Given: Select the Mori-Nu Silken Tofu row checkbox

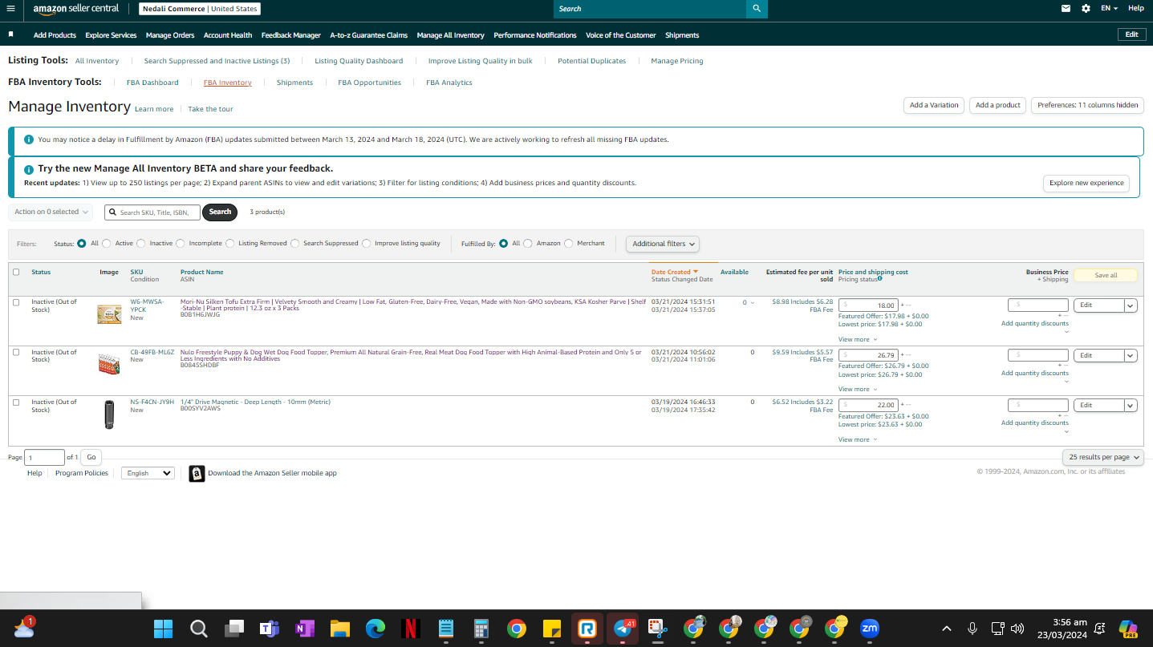Looking at the screenshot, I should tap(16, 302).
